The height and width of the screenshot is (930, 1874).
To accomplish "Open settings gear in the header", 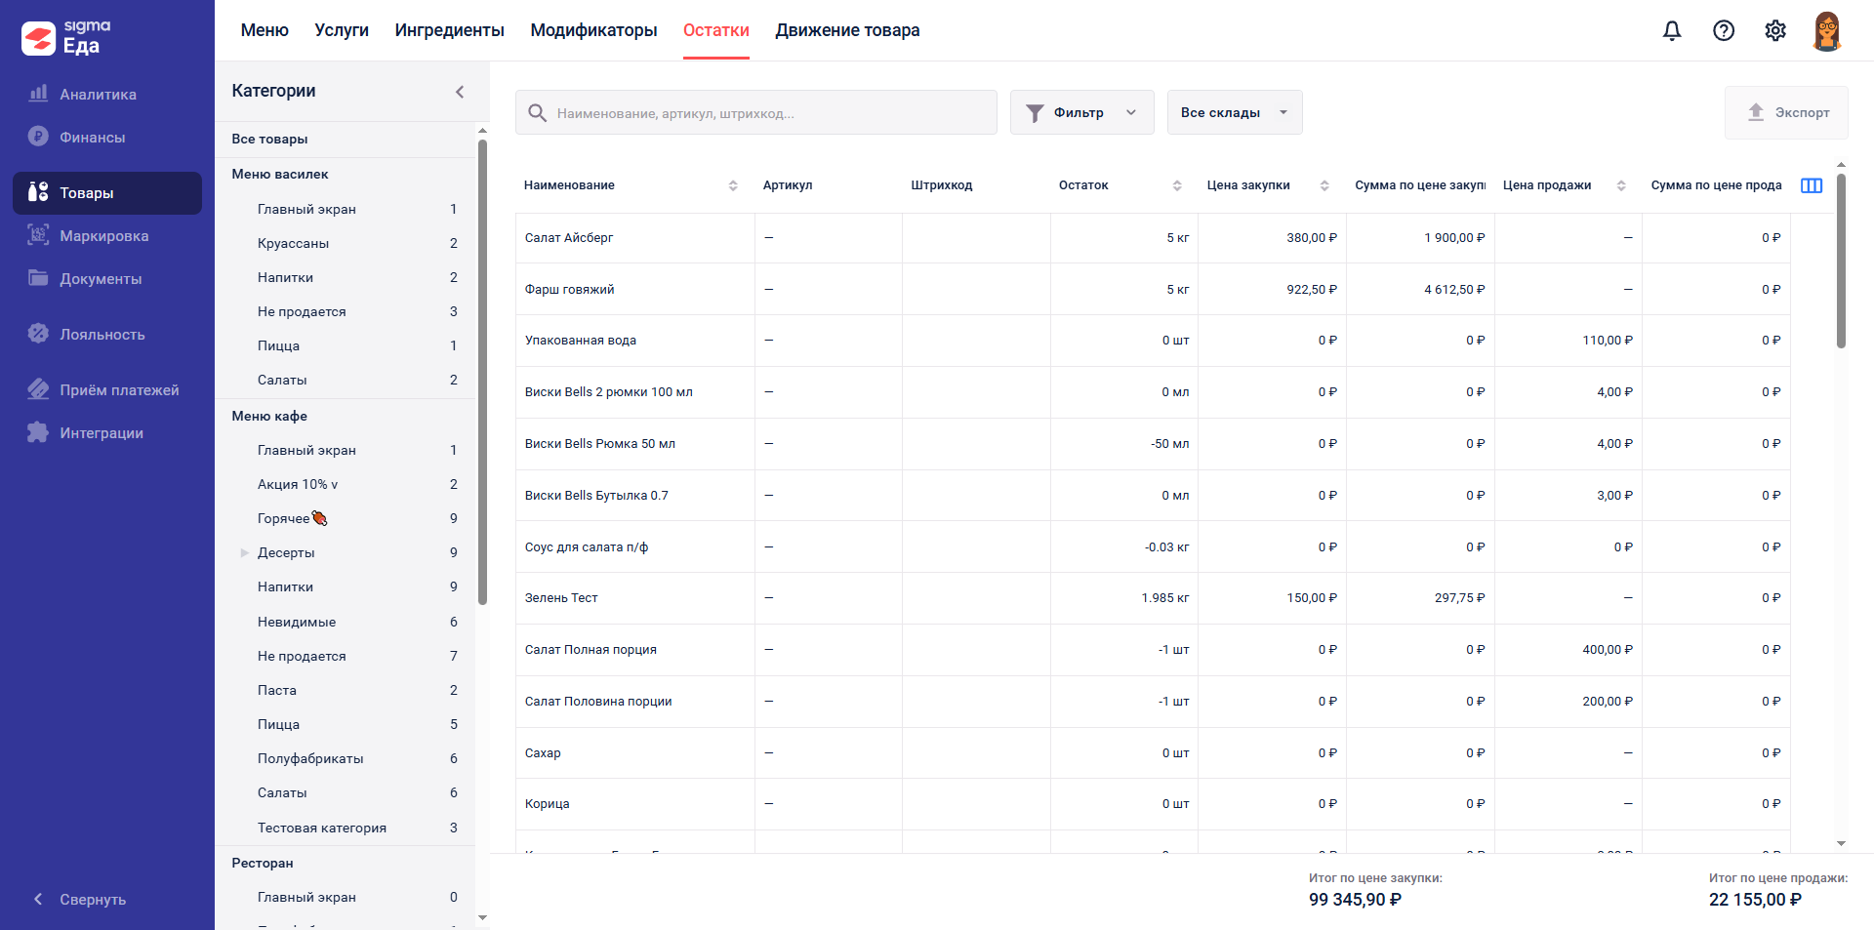I will point(1775,31).
